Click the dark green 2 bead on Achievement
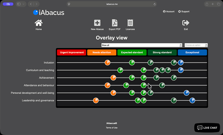223x135 pixels. (x=174, y=78)
